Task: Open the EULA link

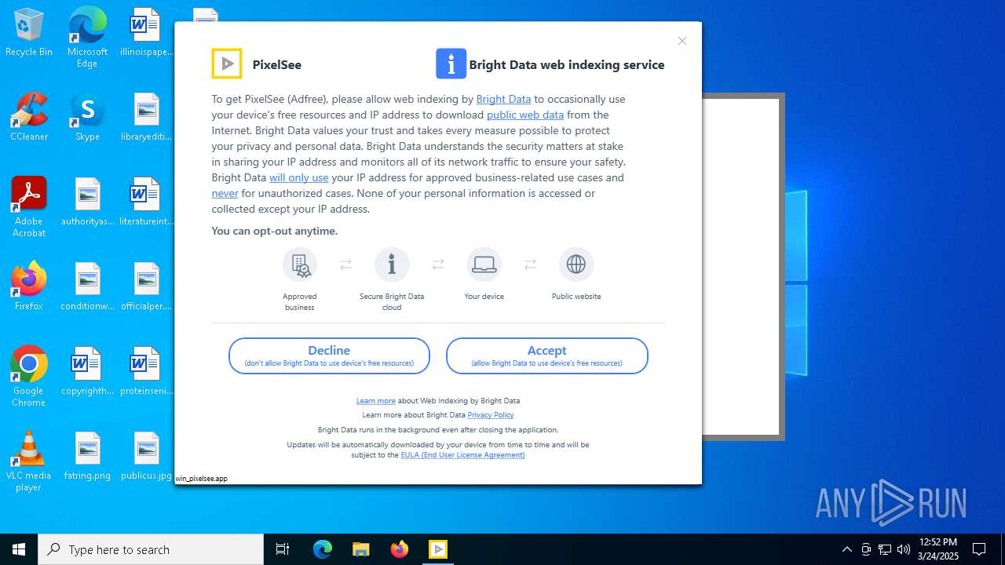Action: point(462,454)
